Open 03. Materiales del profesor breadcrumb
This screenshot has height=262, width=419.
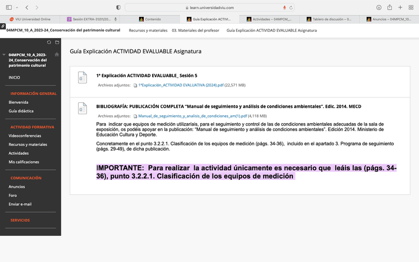tap(195, 31)
